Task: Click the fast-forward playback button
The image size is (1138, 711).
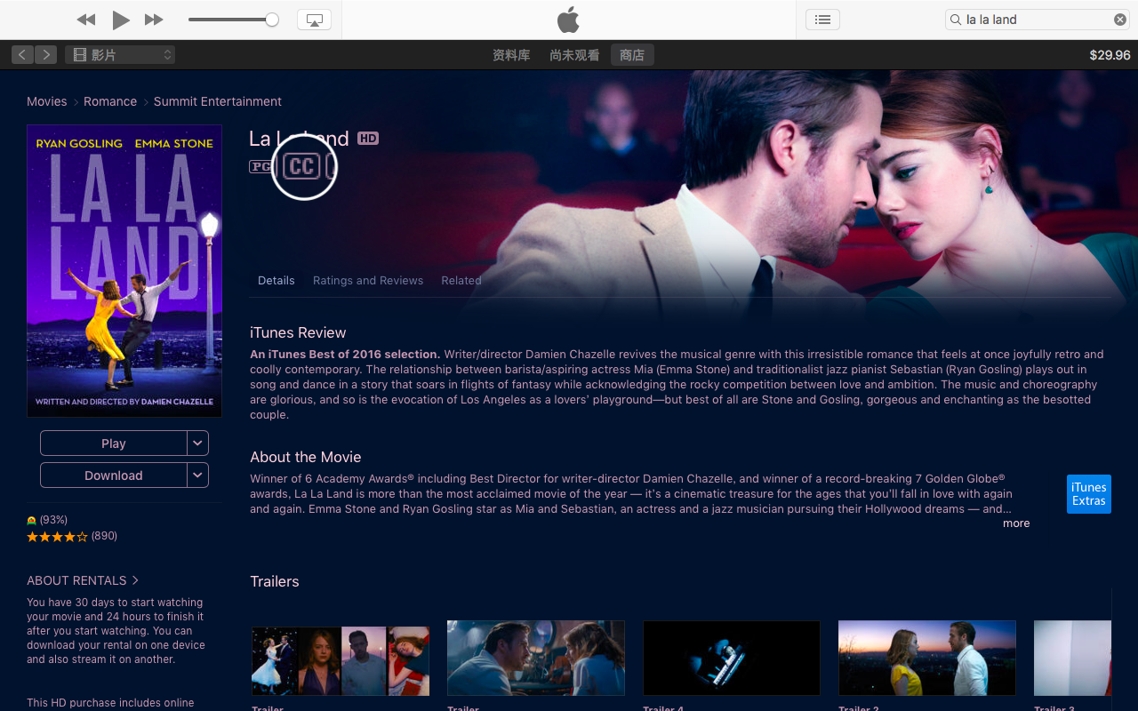Action: click(154, 20)
